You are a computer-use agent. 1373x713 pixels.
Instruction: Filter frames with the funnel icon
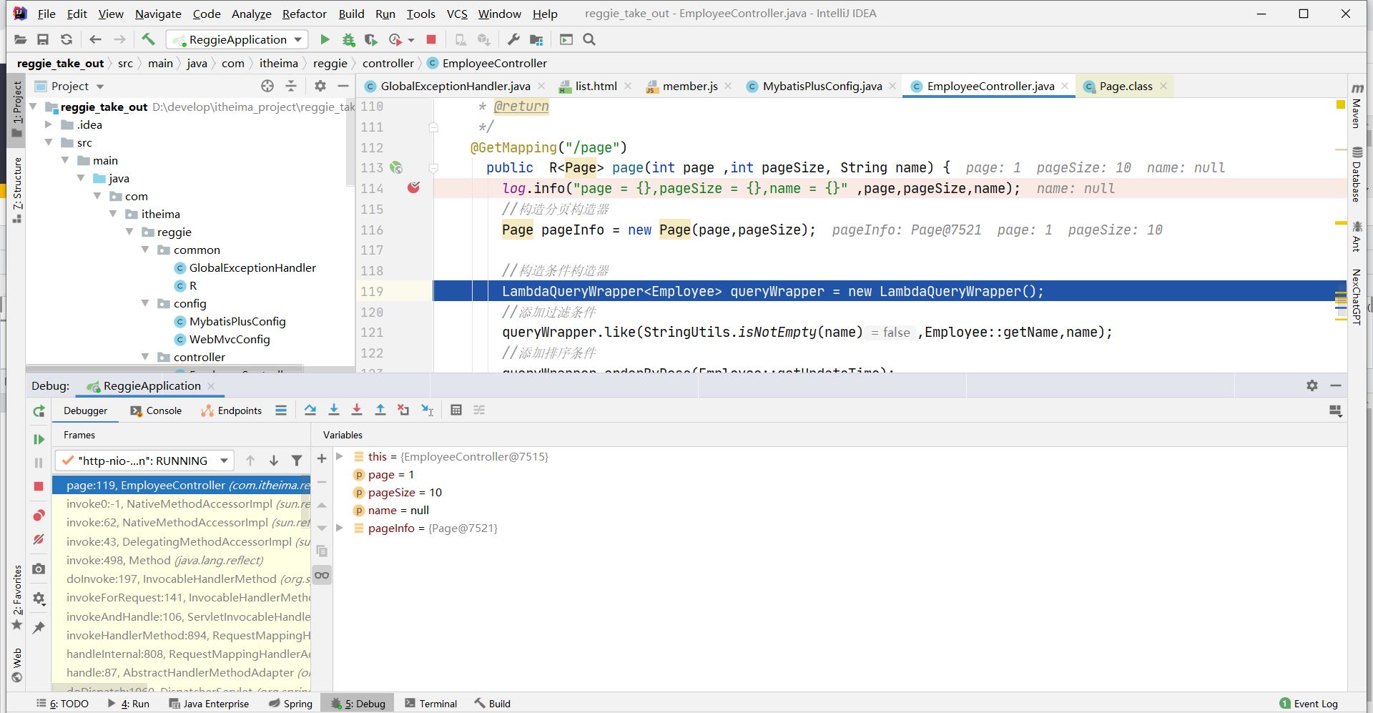pos(297,461)
